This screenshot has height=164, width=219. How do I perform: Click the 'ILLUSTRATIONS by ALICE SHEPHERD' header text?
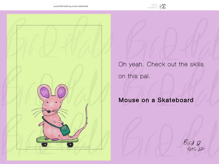71,6
